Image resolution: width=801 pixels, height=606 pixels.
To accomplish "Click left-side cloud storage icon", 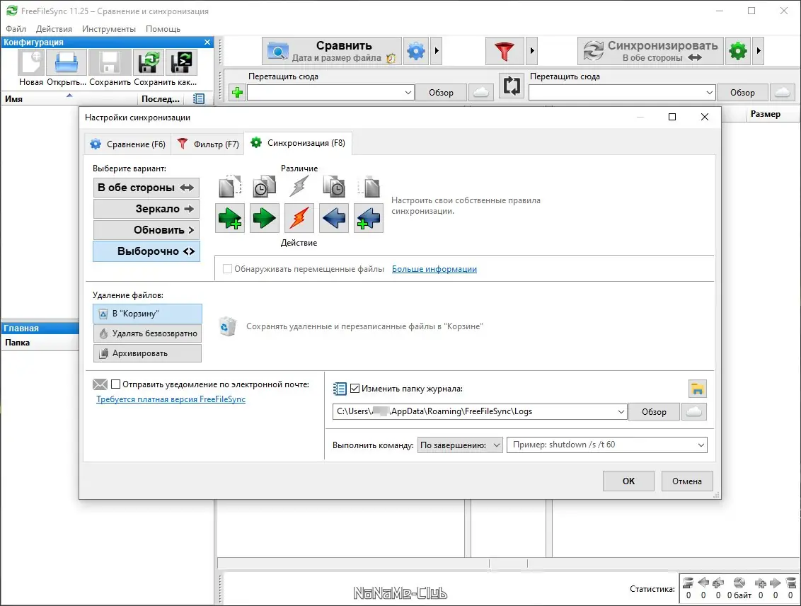I will pos(480,93).
